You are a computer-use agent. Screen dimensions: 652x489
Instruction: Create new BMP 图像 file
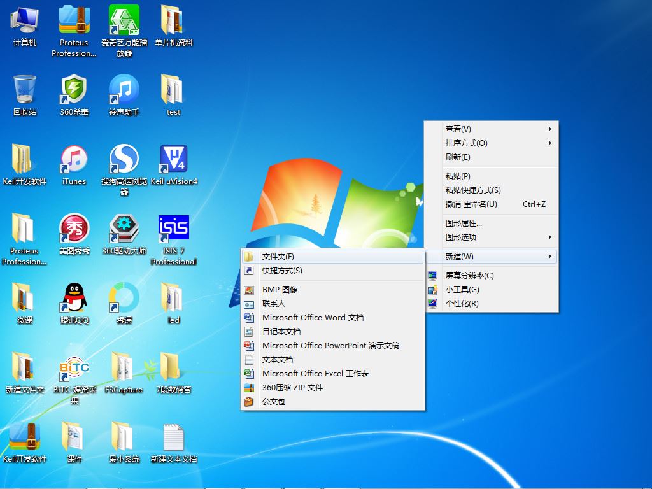(x=332, y=290)
